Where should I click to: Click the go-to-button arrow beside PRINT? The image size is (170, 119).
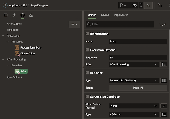(x=163, y=106)
